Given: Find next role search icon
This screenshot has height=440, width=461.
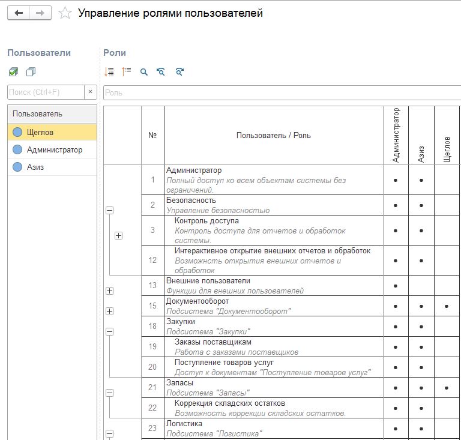Looking at the screenshot, I should [x=179, y=71].
